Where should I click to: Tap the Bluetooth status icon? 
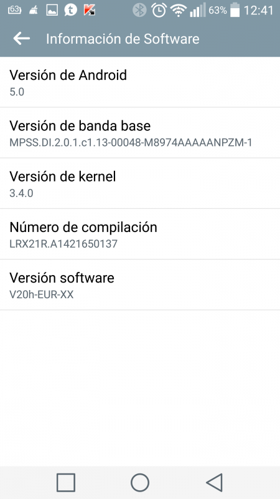[x=139, y=10]
